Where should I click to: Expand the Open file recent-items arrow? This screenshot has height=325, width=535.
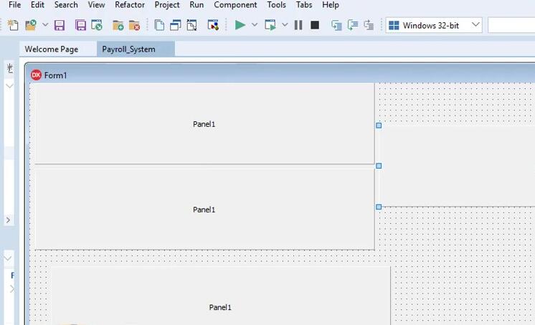(45, 25)
